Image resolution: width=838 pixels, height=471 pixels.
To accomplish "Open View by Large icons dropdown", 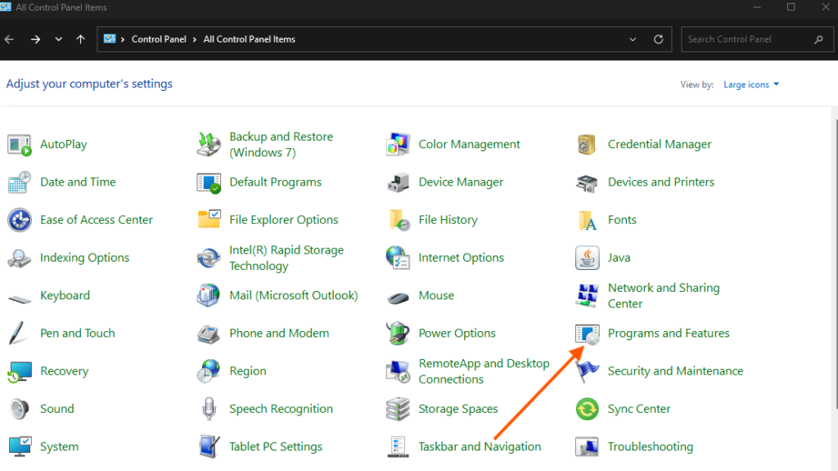I will click(751, 84).
